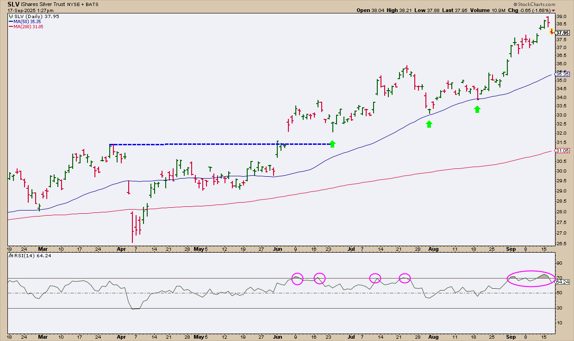The image size is (574, 341).
Task: Click the OHLC bar icon beside SLV (Daily)
Action: [12, 16]
